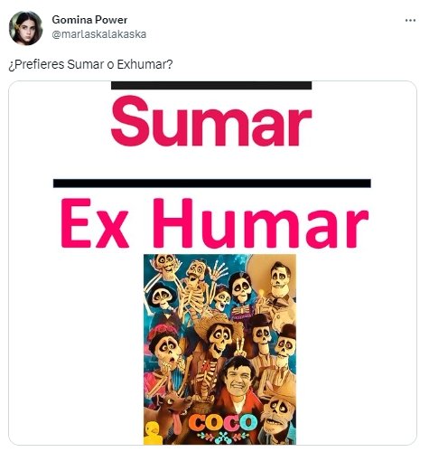The height and width of the screenshot is (452, 429).
Task: Click the large 'Sumar' logo text
Action: (211, 122)
